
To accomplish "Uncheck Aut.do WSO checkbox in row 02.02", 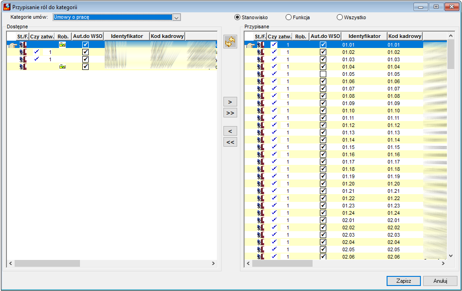I will point(323,228).
